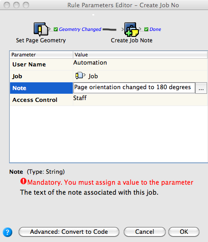Toggle the Geometry Changed green checkbox
Screen dimensions: 208x242
(x=56, y=29)
